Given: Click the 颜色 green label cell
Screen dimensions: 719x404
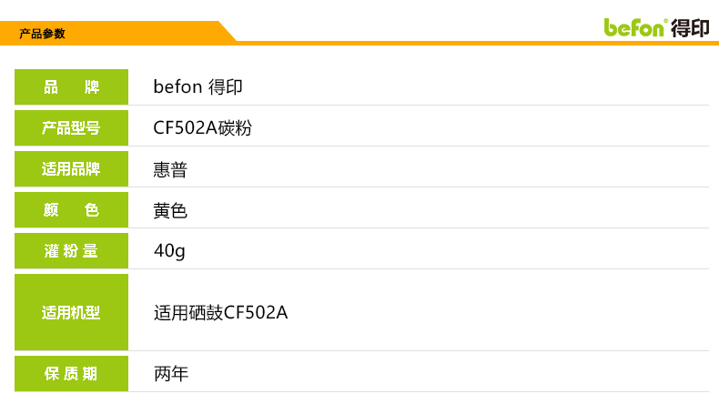Looking at the screenshot, I should [x=71, y=210].
